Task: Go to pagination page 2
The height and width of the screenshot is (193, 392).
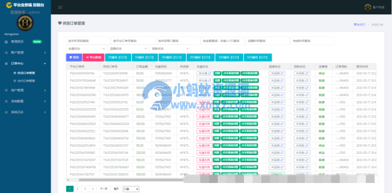Action: (x=78, y=189)
